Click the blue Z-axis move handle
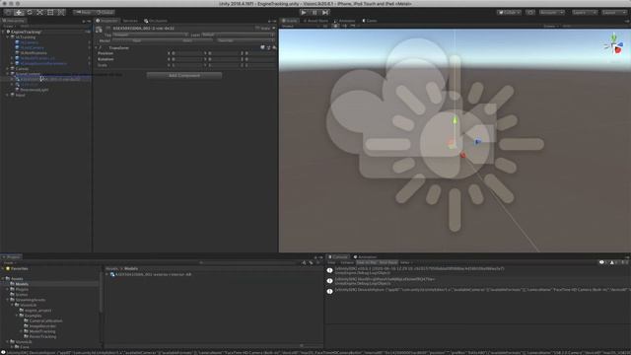The width and height of the screenshot is (631, 355). [x=477, y=141]
